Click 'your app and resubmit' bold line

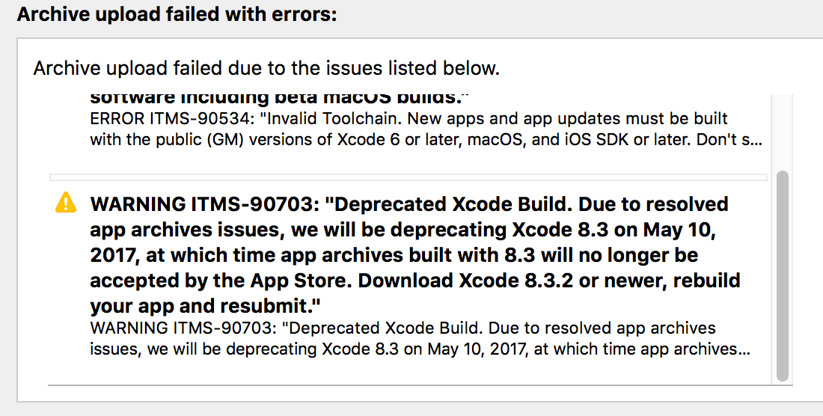tap(205, 306)
